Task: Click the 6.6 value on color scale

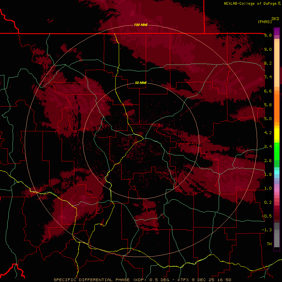Action: pos(268,91)
